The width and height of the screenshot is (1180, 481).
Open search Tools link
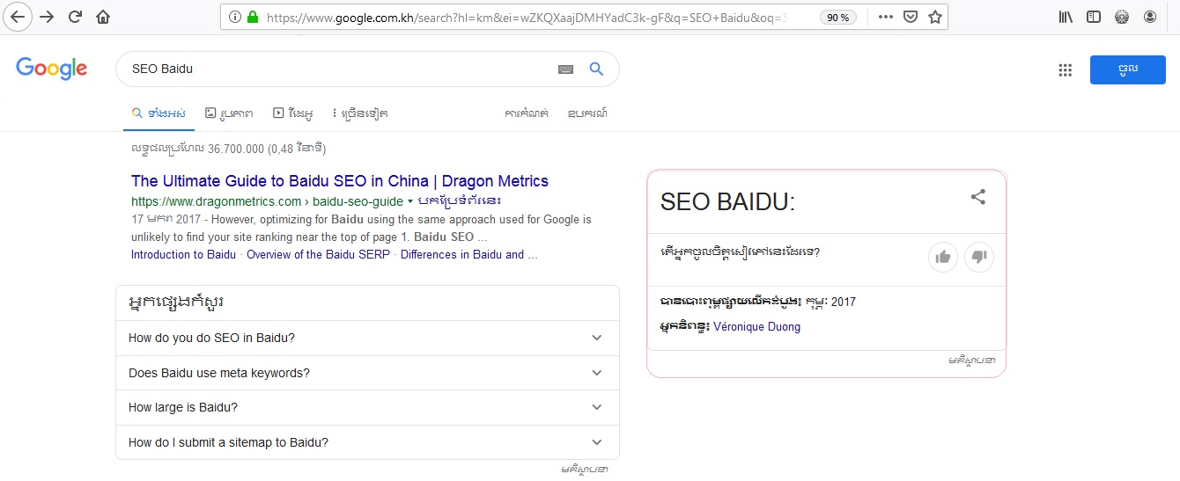[587, 113]
